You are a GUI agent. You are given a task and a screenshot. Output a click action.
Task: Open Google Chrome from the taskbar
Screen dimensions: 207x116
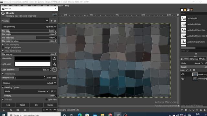coord(110,115)
